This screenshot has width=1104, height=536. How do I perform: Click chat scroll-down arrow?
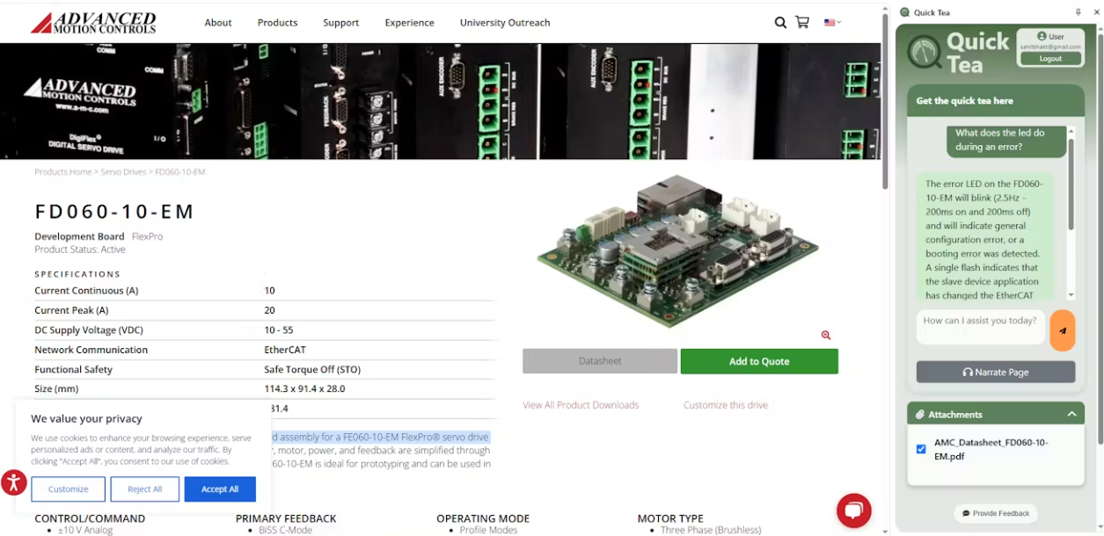coord(1071,295)
